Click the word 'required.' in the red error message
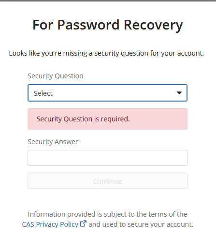Image resolution: width=216 pixels, height=236 pixels. tap(115, 119)
